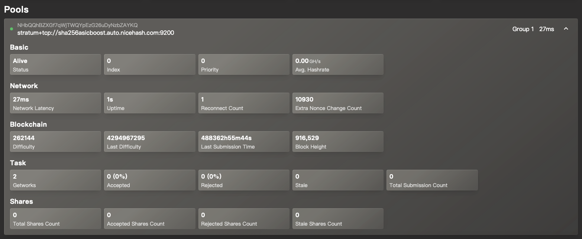Click the pool wallet address text

tap(77, 25)
